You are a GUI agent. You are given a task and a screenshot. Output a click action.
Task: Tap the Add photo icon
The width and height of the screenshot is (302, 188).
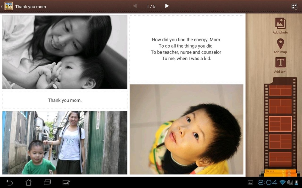[x=280, y=23]
